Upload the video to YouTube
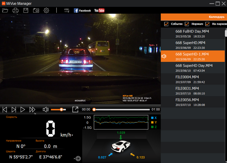Viewport: 227px width, 163px height. click(99, 10)
